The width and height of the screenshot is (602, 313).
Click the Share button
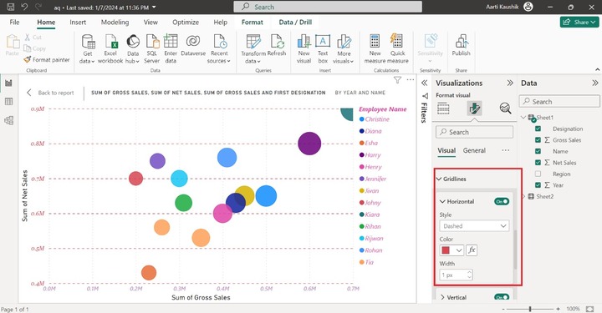point(579,23)
